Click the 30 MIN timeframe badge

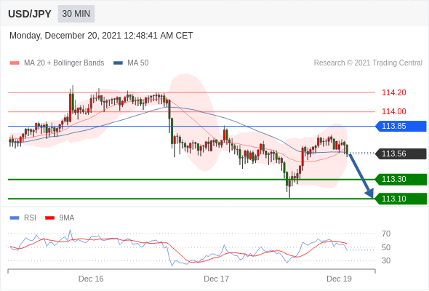(76, 14)
